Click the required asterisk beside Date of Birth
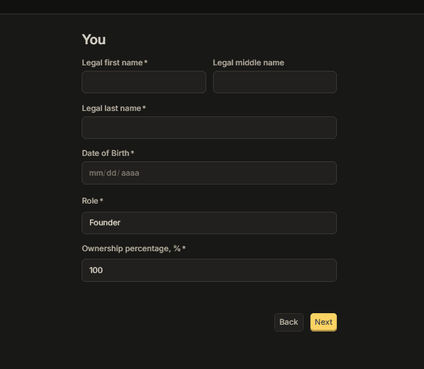 [133, 153]
